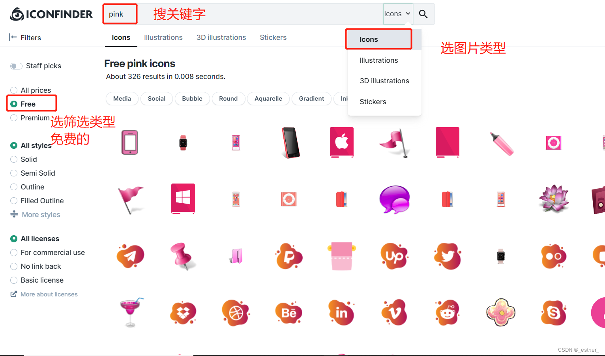Select the Free price radio button
The height and width of the screenshot is (356, 605).
(x=14, y=104)
